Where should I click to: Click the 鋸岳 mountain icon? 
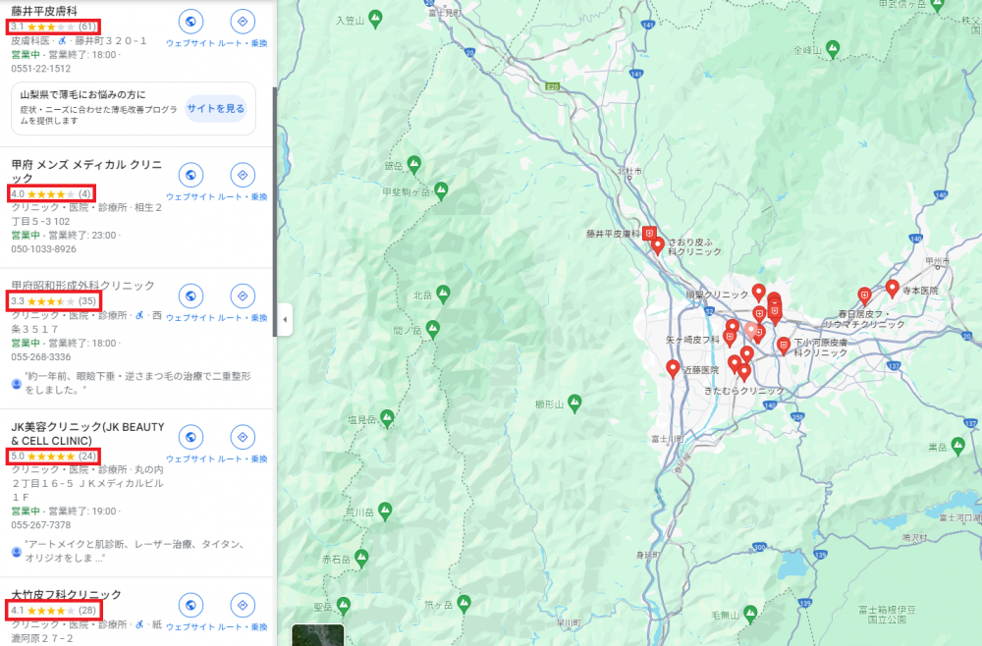click(x=414, y=165)
